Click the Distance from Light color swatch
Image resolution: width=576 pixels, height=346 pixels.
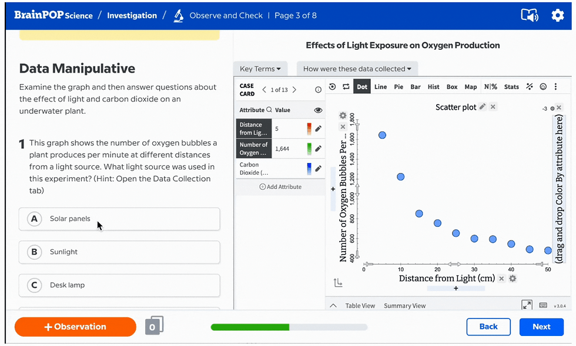tap(309, 128)
